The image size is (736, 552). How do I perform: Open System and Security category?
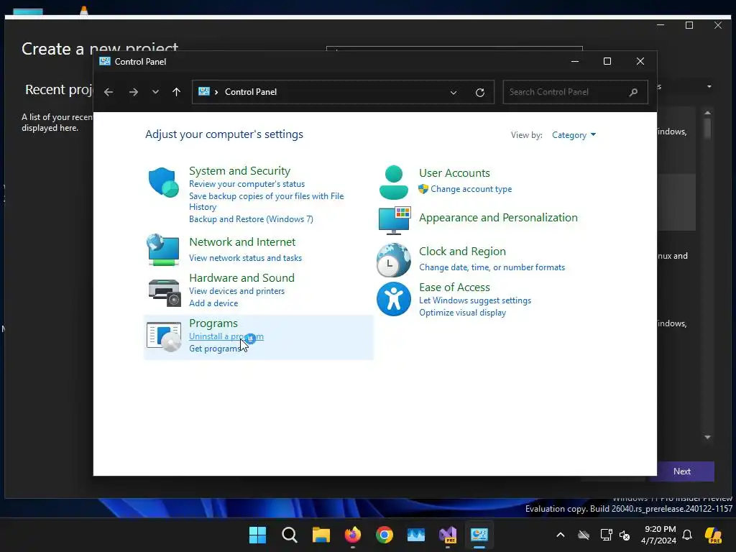point(239,171)
